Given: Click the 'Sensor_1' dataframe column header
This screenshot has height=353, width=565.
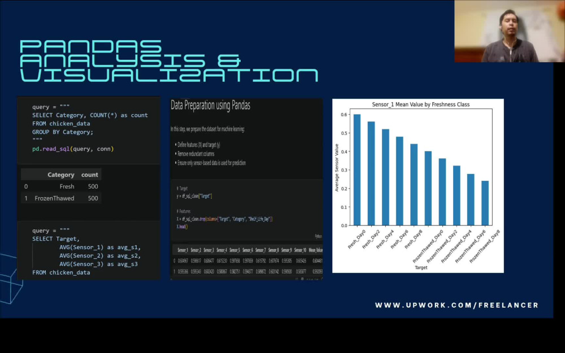Looking at the screenshot, I should pyautogui.click(x=182, y=250).
